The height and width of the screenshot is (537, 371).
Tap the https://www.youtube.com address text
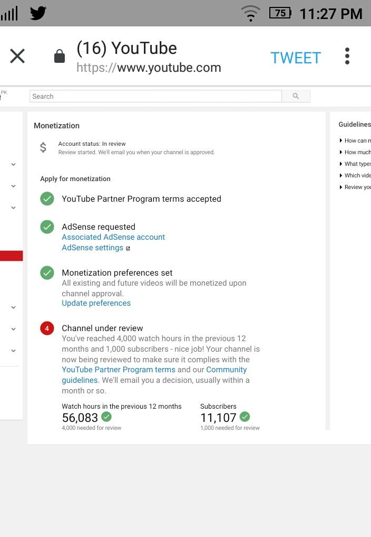[149, 68]
